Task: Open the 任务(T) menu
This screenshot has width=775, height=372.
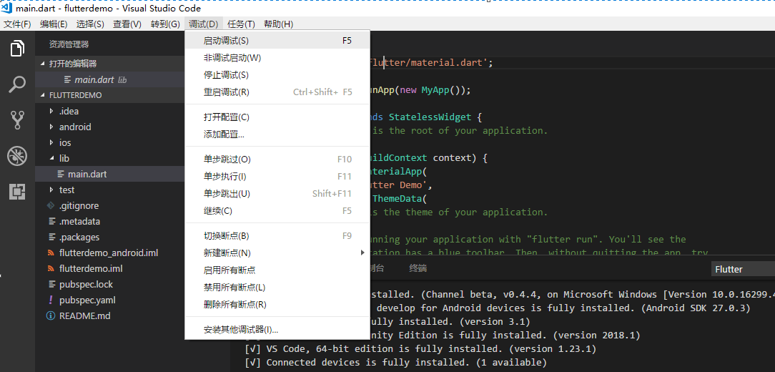Action: pos(241,24)
